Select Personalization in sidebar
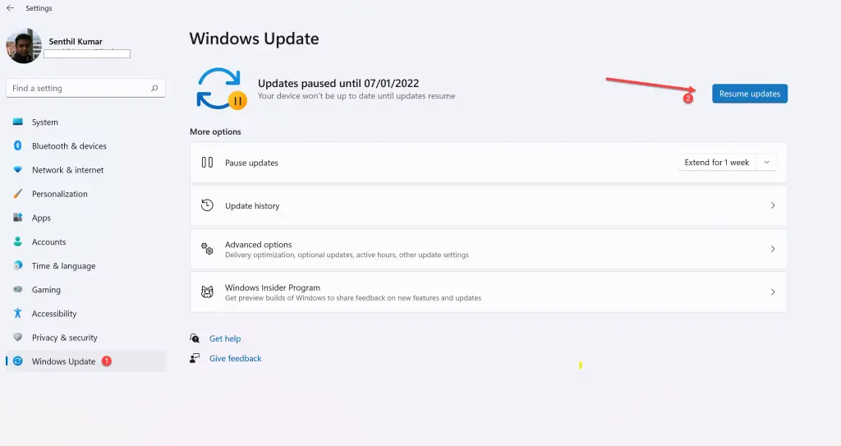This screenshot has width=841, height=446. (85, 194)
